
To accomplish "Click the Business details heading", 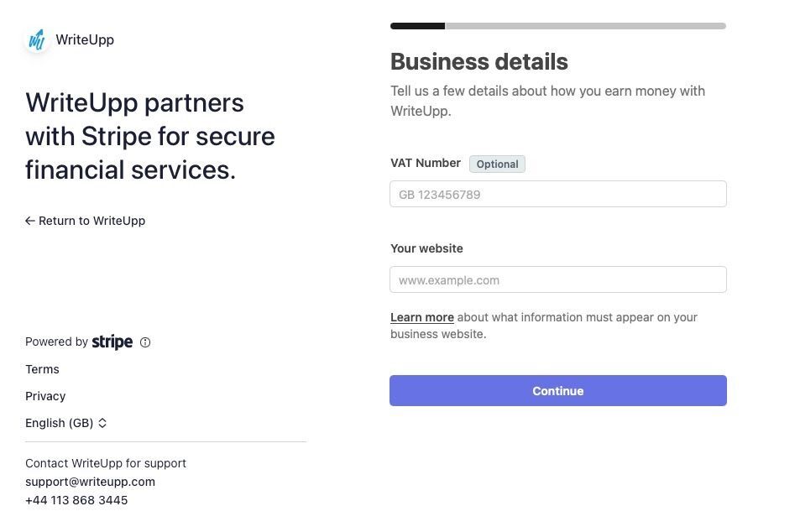I will coord(479,61).
